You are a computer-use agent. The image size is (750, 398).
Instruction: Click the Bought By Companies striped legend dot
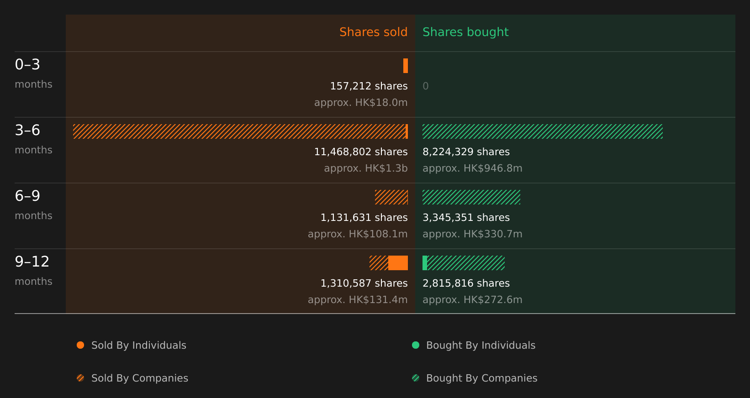tap(416, 378)
